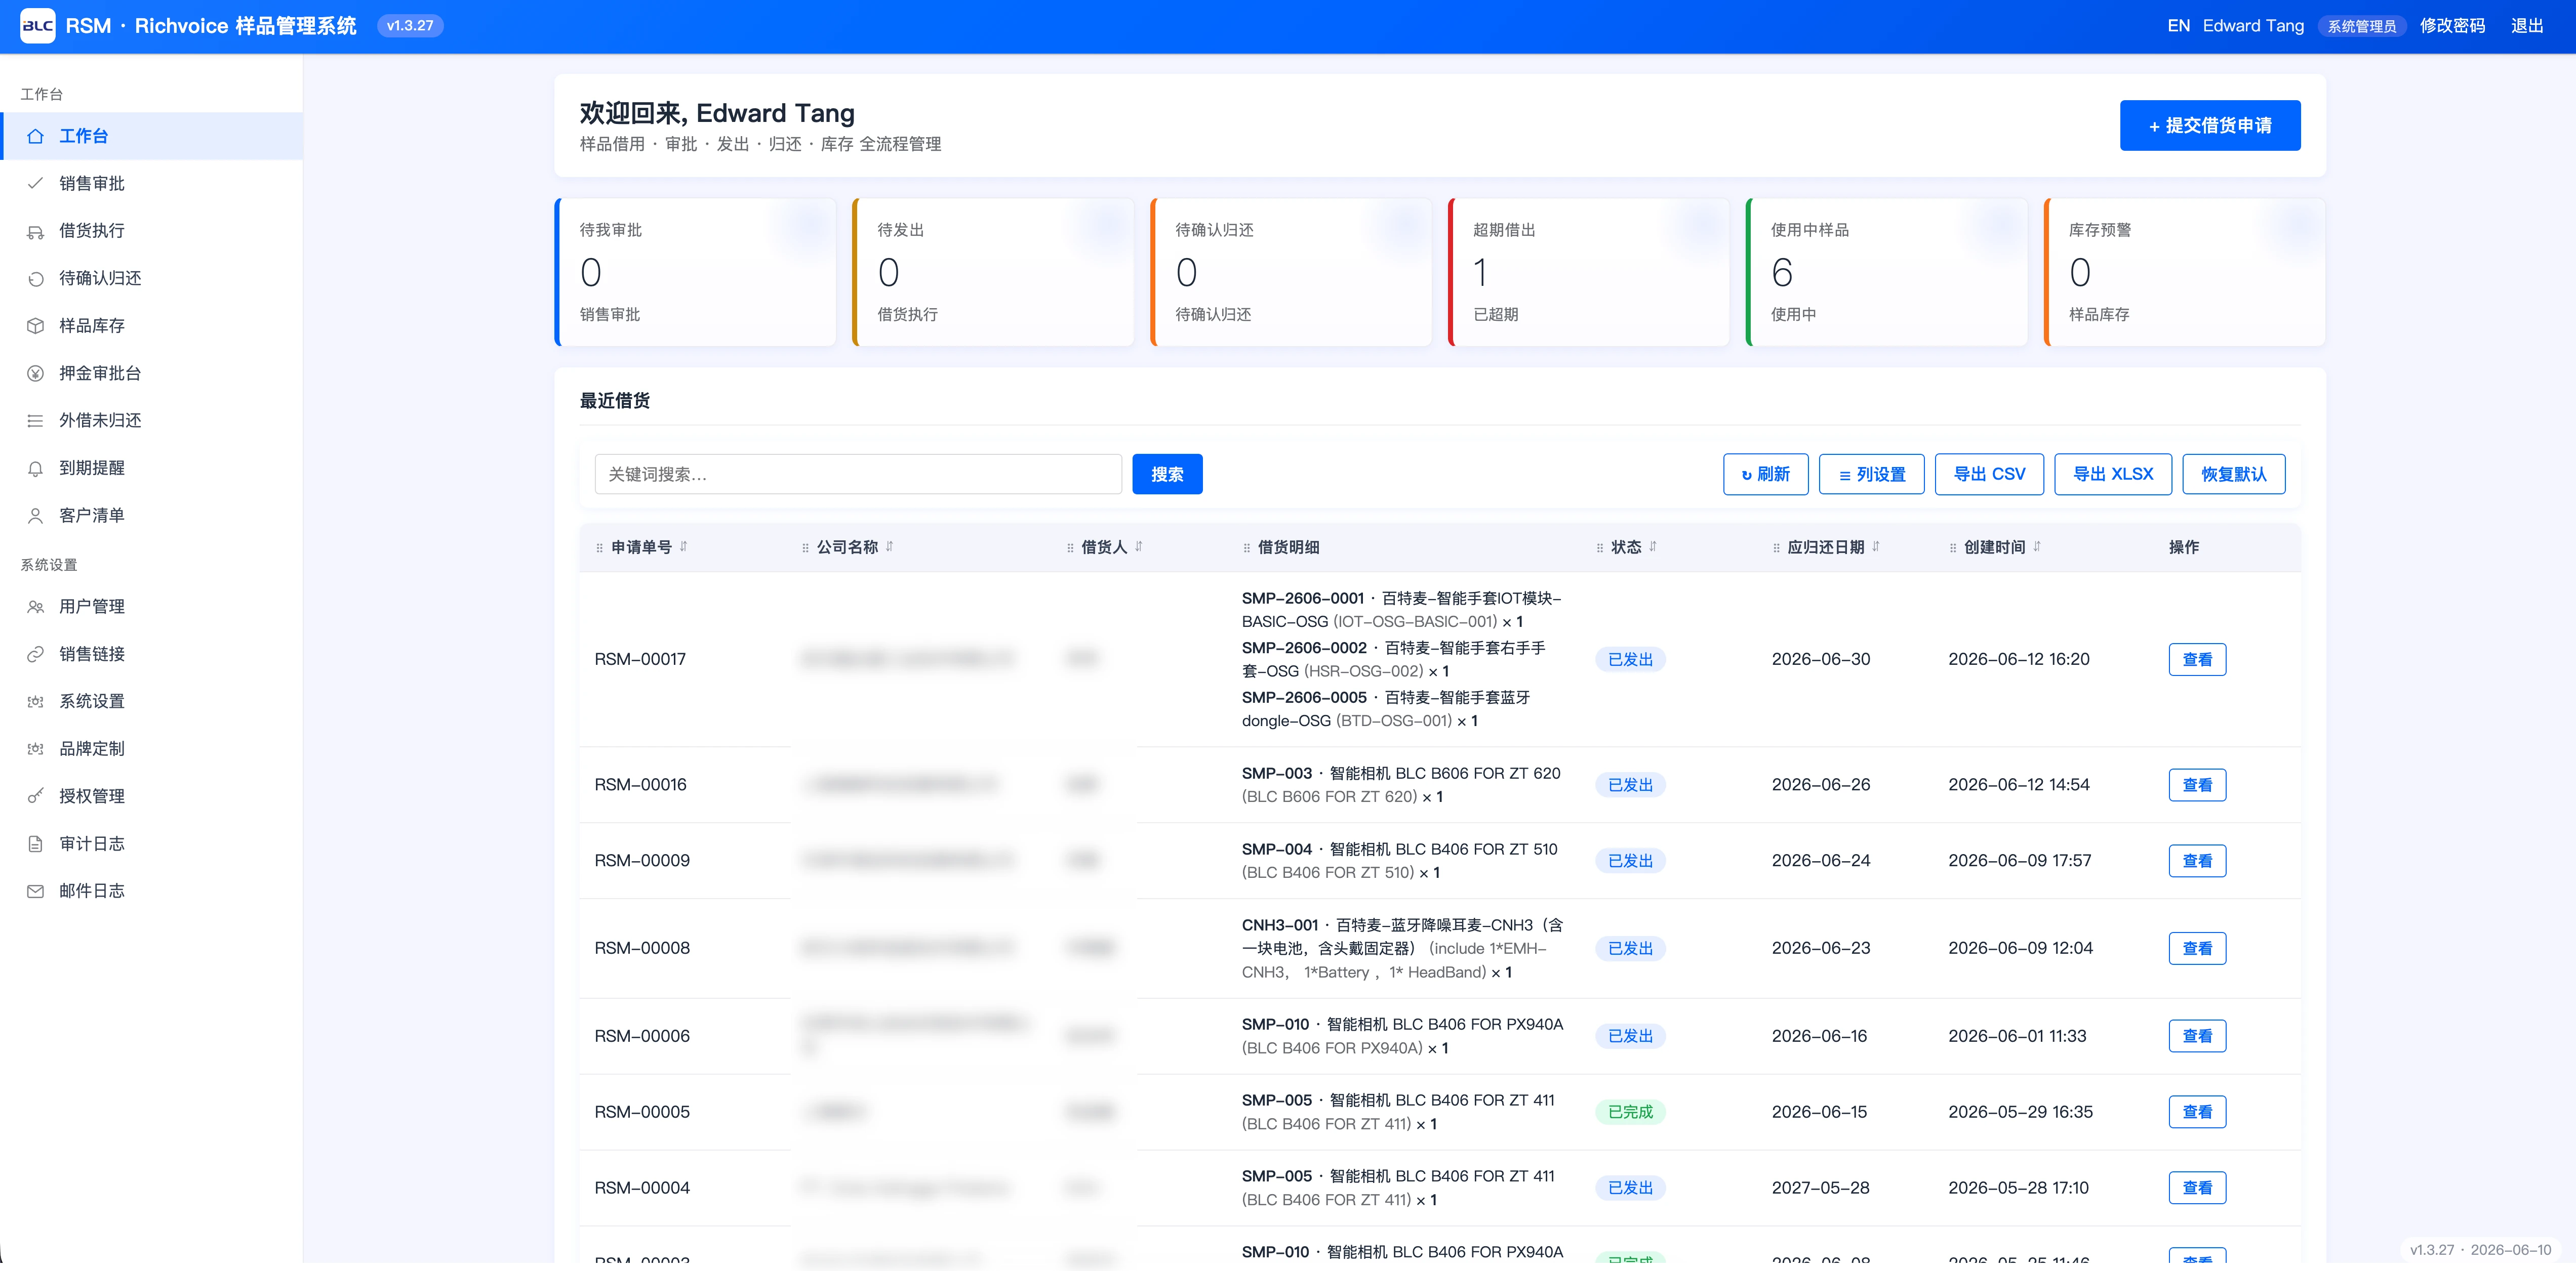
Task: Switch language with EN link
Action: [x=2178, y=26]
